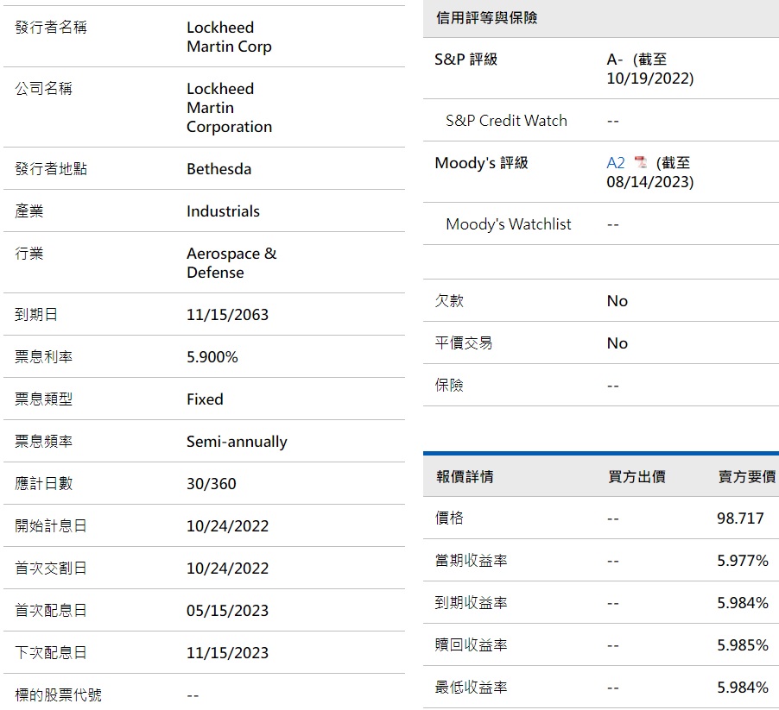This screenshot has width=779, height=710.
Task: Click the issuer location Bethesda
Action: (218, 169)
